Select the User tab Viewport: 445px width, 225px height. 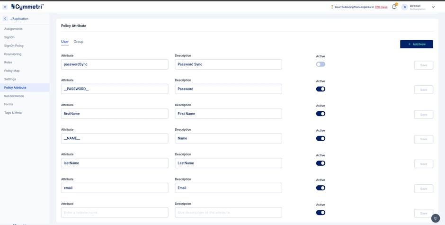coord(65,42)
